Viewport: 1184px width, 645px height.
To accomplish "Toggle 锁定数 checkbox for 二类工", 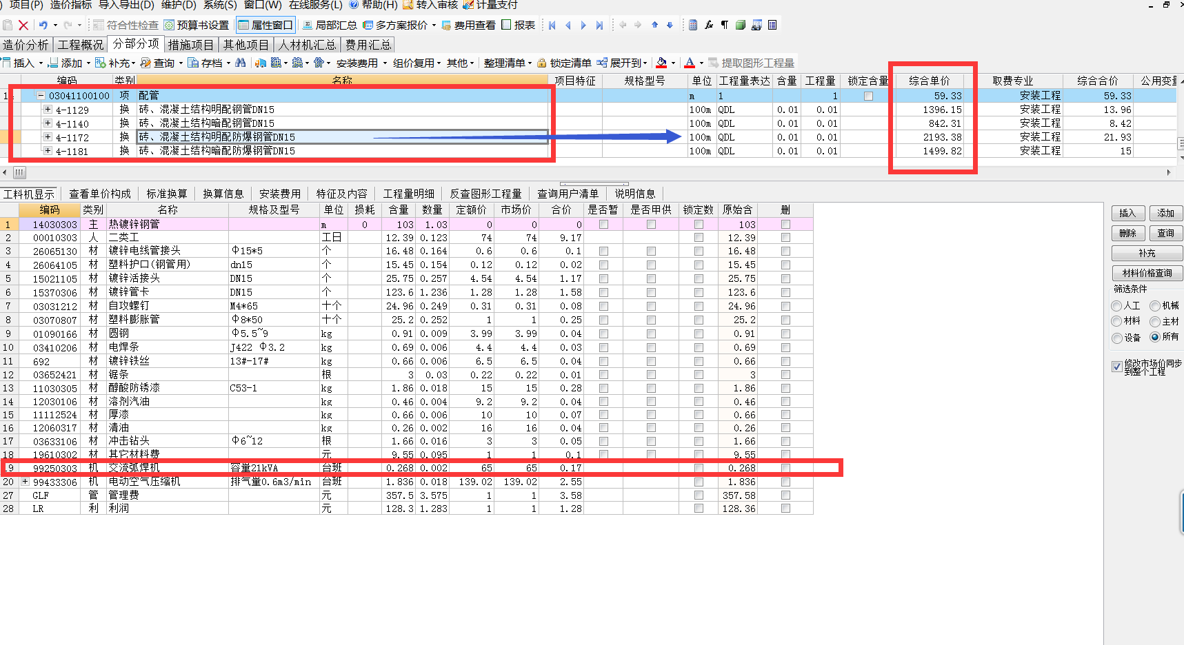I will coord(699,238).
